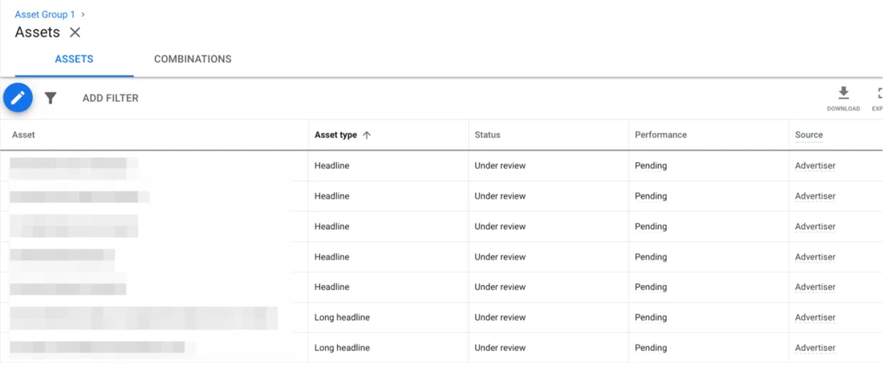Click the Expand icon at far right

pyautogui.click(x=879, y=93)
